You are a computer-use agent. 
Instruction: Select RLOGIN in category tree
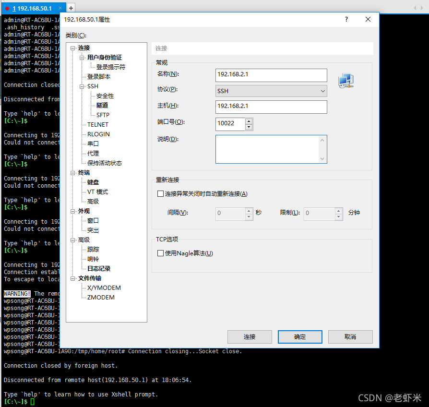(x=98, y=134)
